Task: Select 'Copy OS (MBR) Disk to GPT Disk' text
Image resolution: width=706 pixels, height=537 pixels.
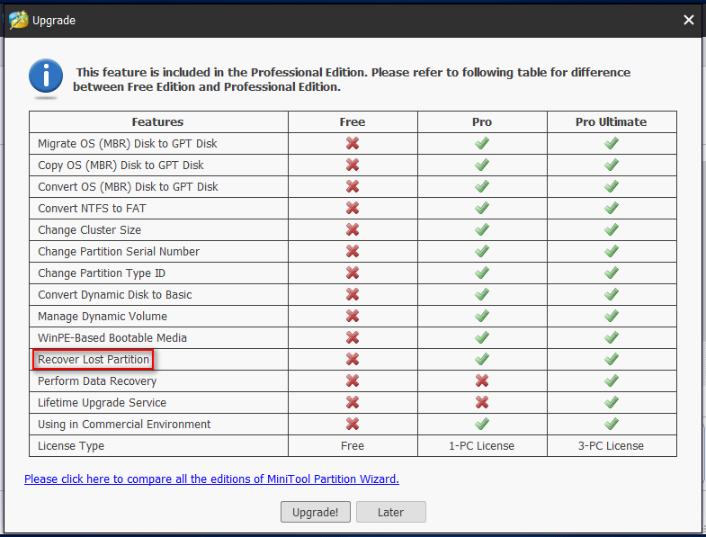Action: tap(121, 166)
